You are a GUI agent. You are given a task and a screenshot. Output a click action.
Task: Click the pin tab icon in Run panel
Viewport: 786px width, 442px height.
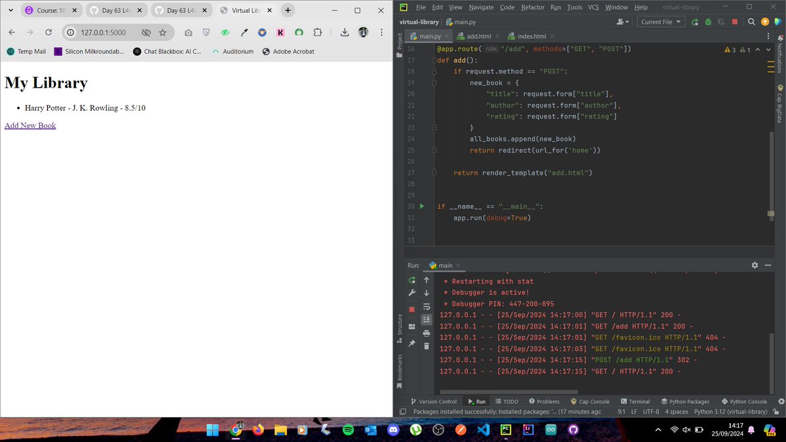point(411,342)
